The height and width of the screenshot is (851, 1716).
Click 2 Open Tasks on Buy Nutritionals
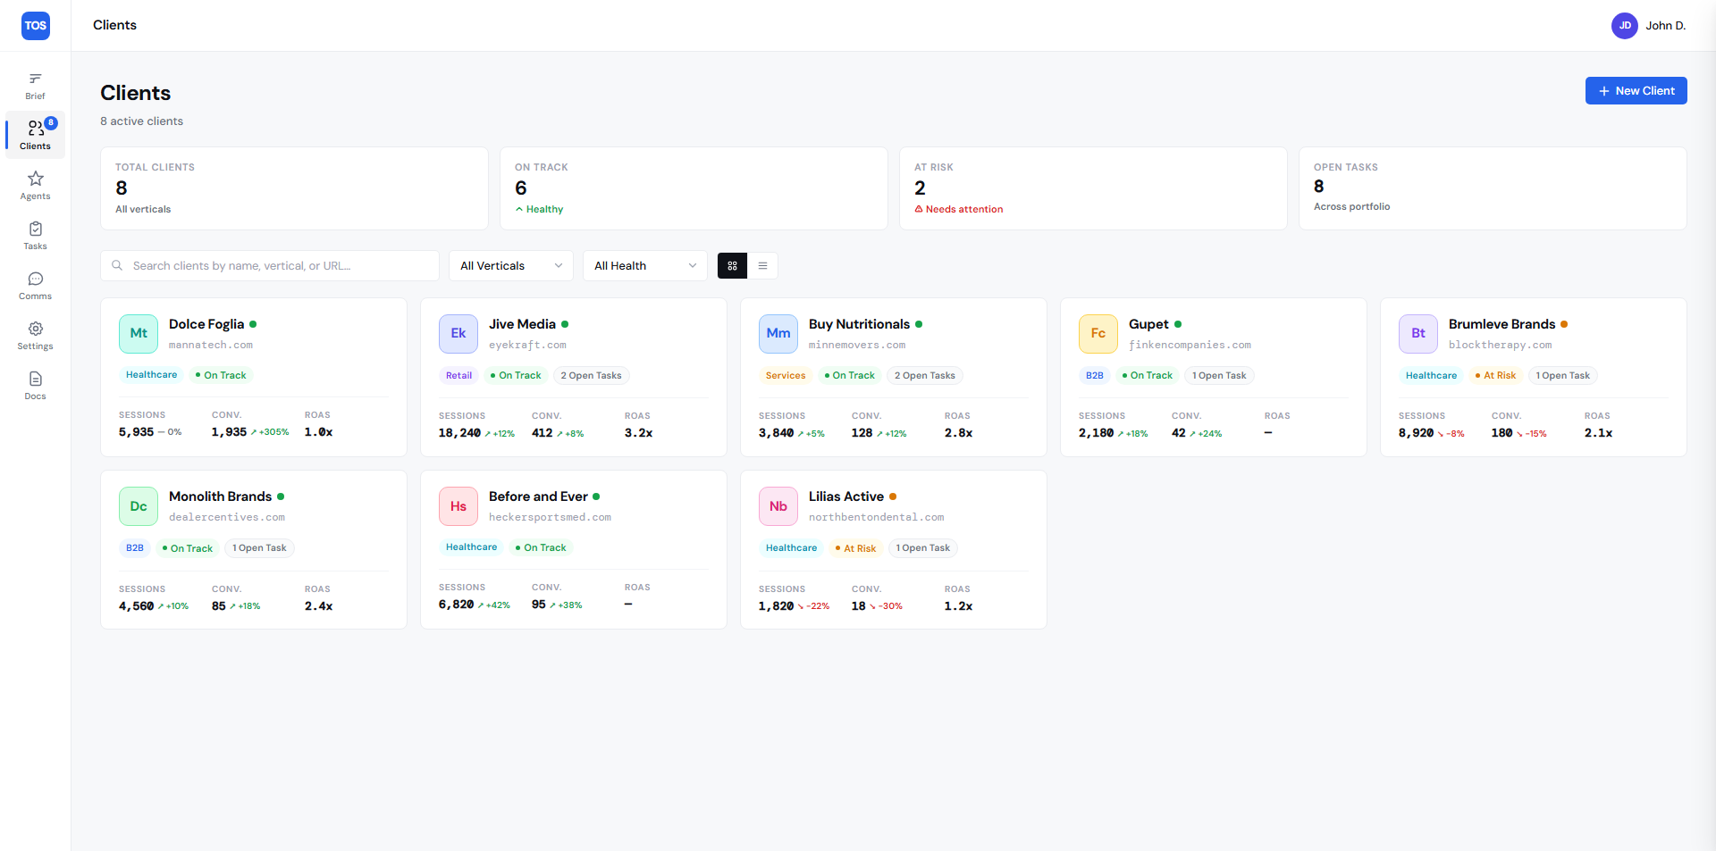point(925,376)
